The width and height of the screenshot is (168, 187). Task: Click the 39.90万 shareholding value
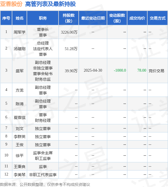[x=71, y=71]
